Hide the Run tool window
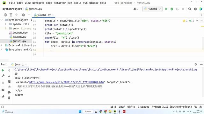The height and width of the screenshot is (114, 204). tap(201, 64)
